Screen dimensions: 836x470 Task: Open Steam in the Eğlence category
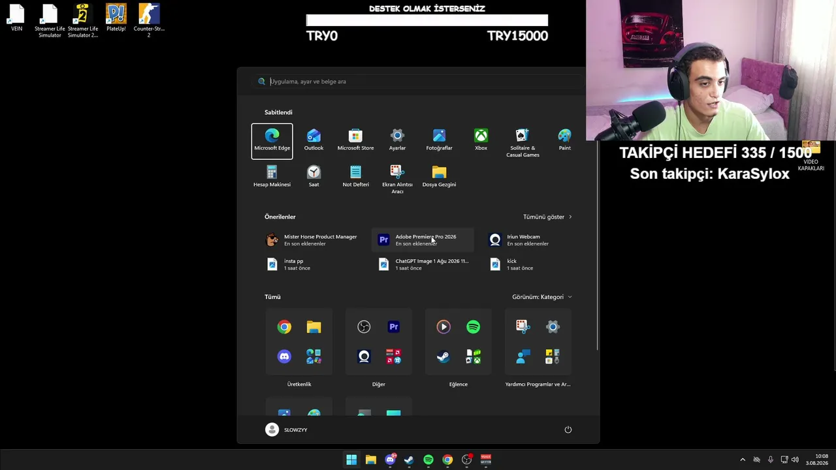pyautogui.click(x=443, y=356)
